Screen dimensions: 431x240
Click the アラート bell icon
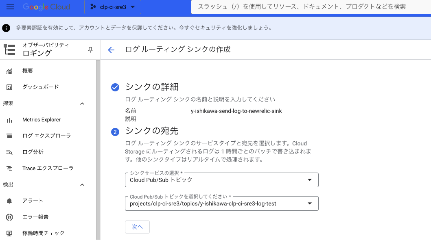(9, 201)
